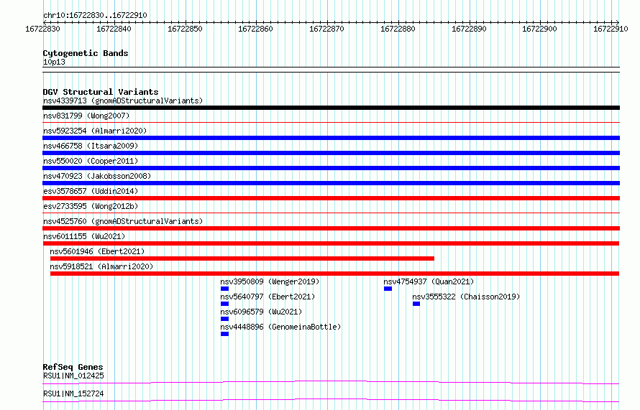Screen dimensions: 640x410
Task: Select the black nsv4339713 variant bar
Action: (x=331, y=108)
